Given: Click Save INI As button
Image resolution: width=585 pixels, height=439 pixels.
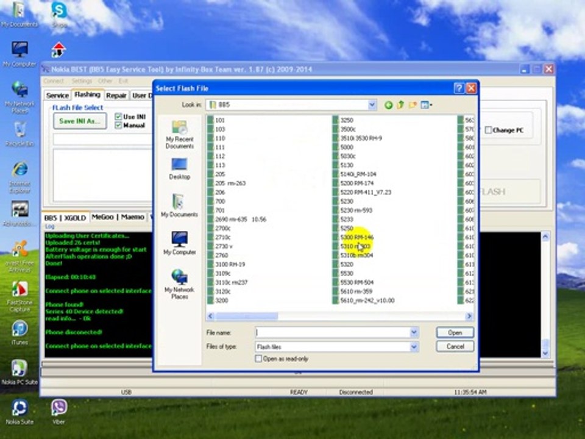Looking at the screenshot, I should 79,121.
